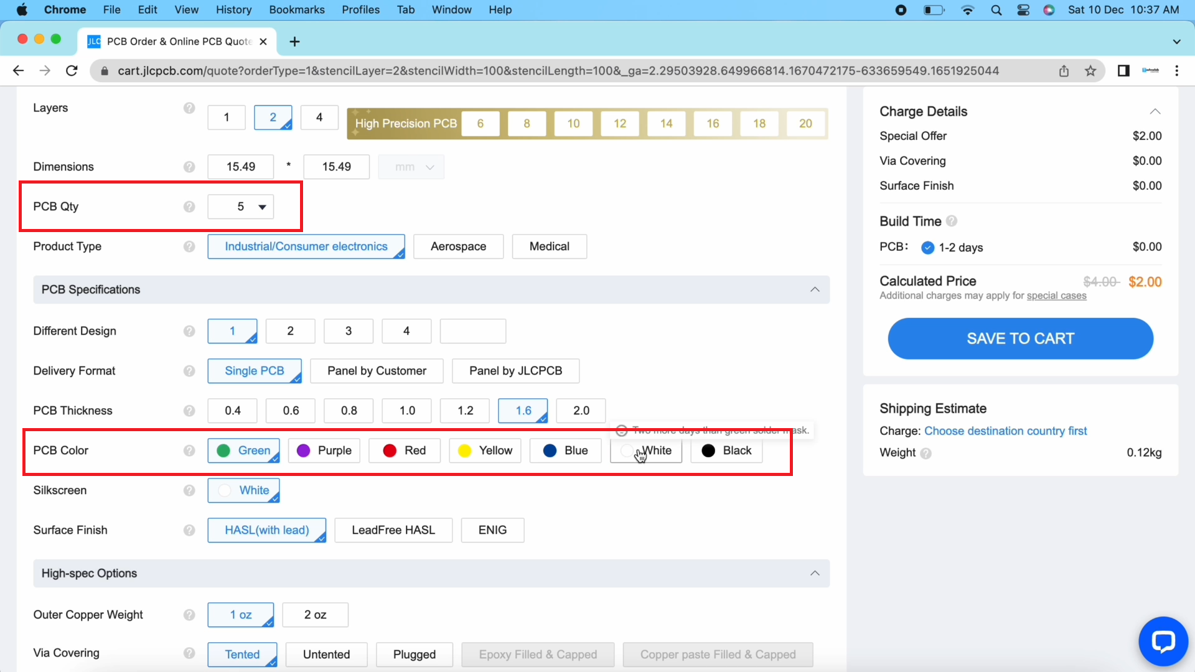Open the macOS Control Center
The width and height of the screenshot is (1195, 672).
coord(1023,10)
